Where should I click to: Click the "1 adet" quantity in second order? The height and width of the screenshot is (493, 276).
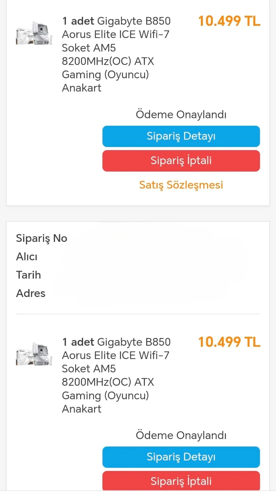pos(78,342)
